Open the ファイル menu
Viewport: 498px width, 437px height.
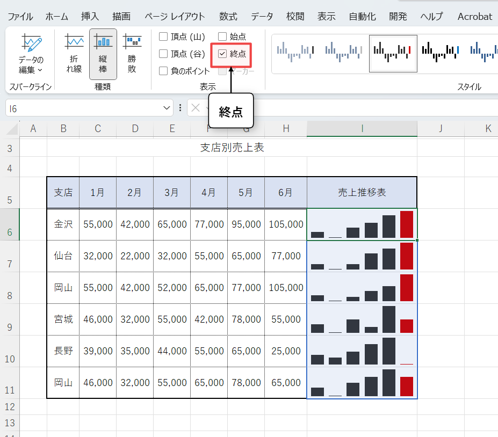20,16
